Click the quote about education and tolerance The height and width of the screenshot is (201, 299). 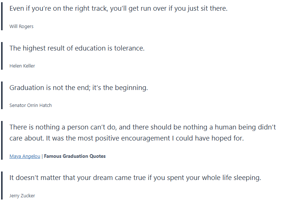[x=77, y=48]
